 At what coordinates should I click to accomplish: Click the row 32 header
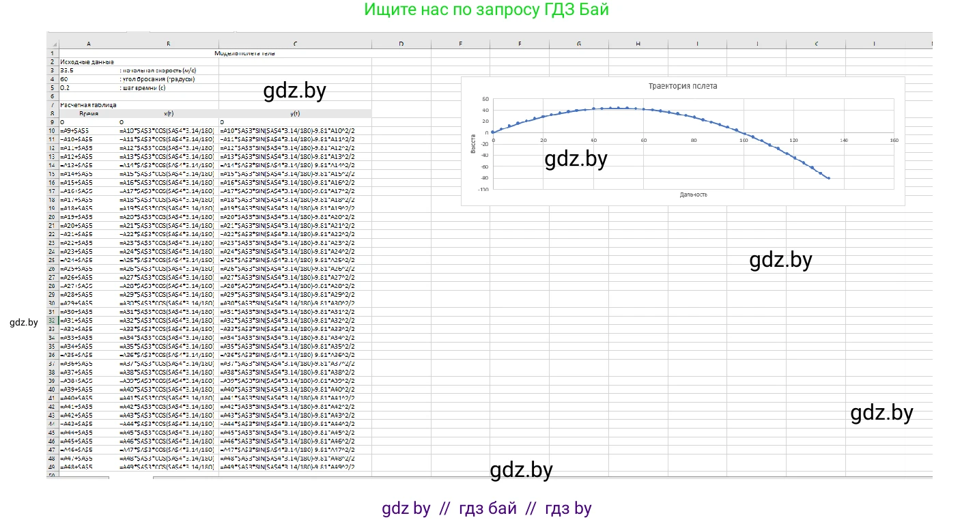pos(52,320)
